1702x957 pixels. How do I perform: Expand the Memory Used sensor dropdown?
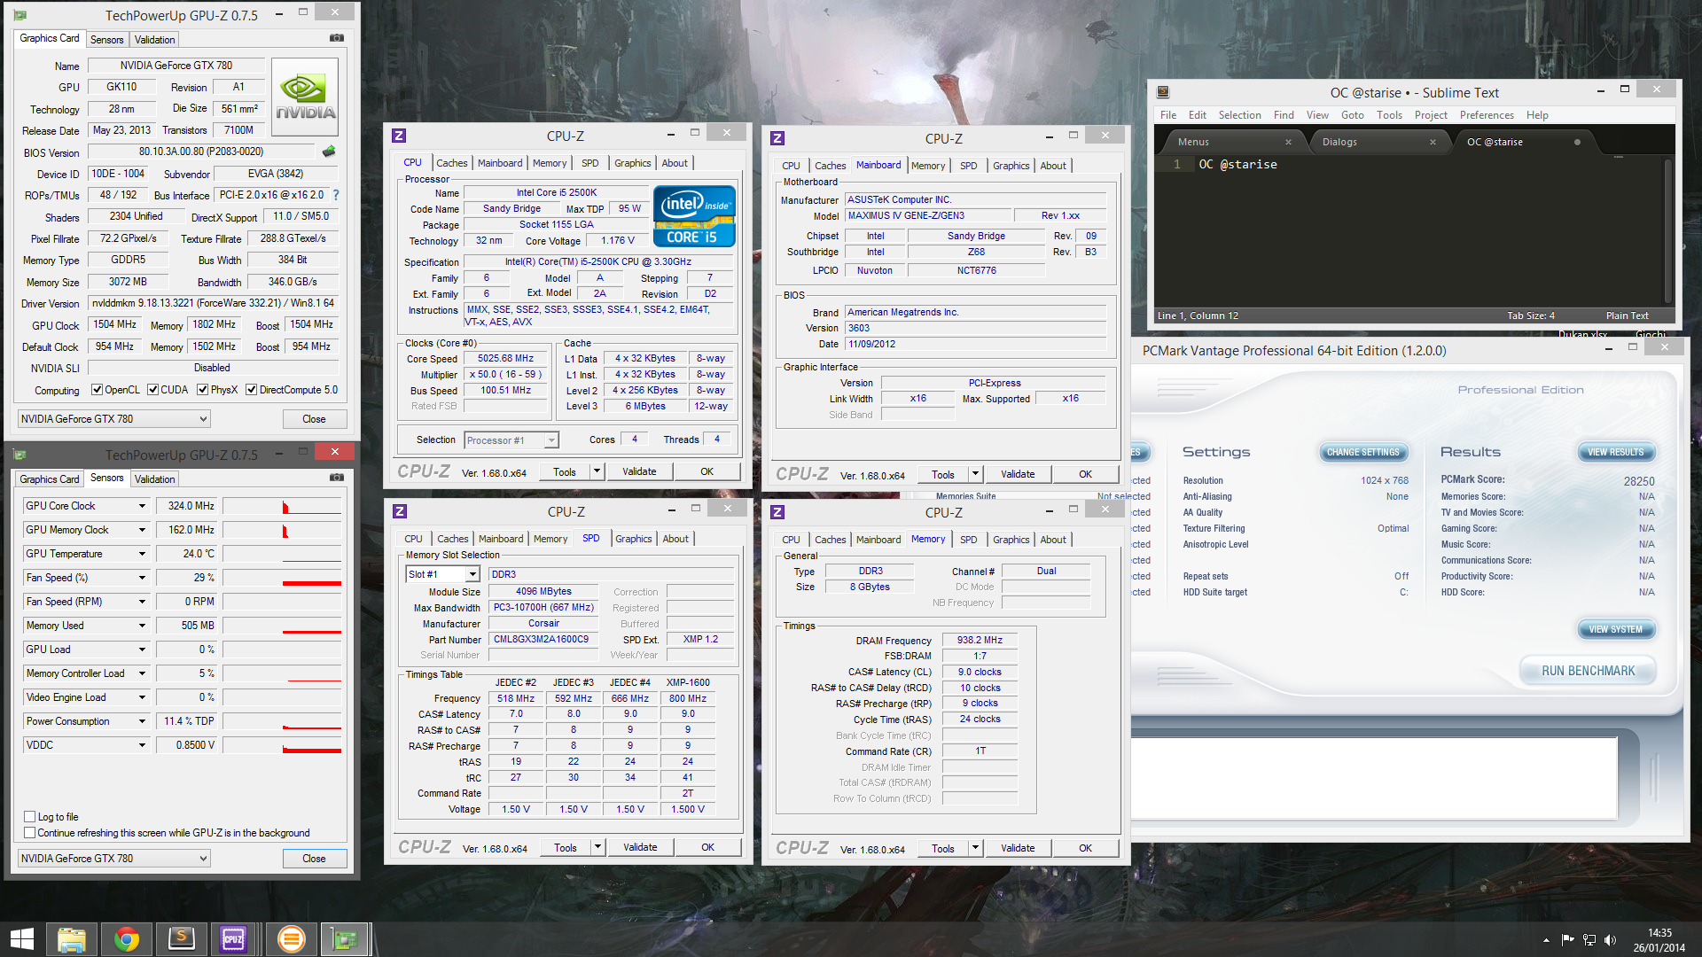point(142,626)
